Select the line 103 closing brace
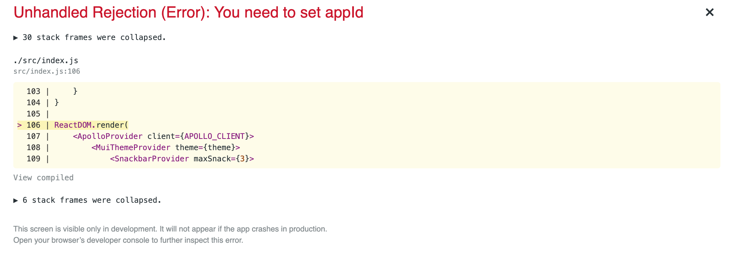This screenshot has width=731, height=275. [75, 92]
